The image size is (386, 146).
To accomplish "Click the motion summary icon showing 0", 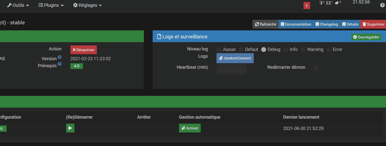I will (x=337, y=3).
